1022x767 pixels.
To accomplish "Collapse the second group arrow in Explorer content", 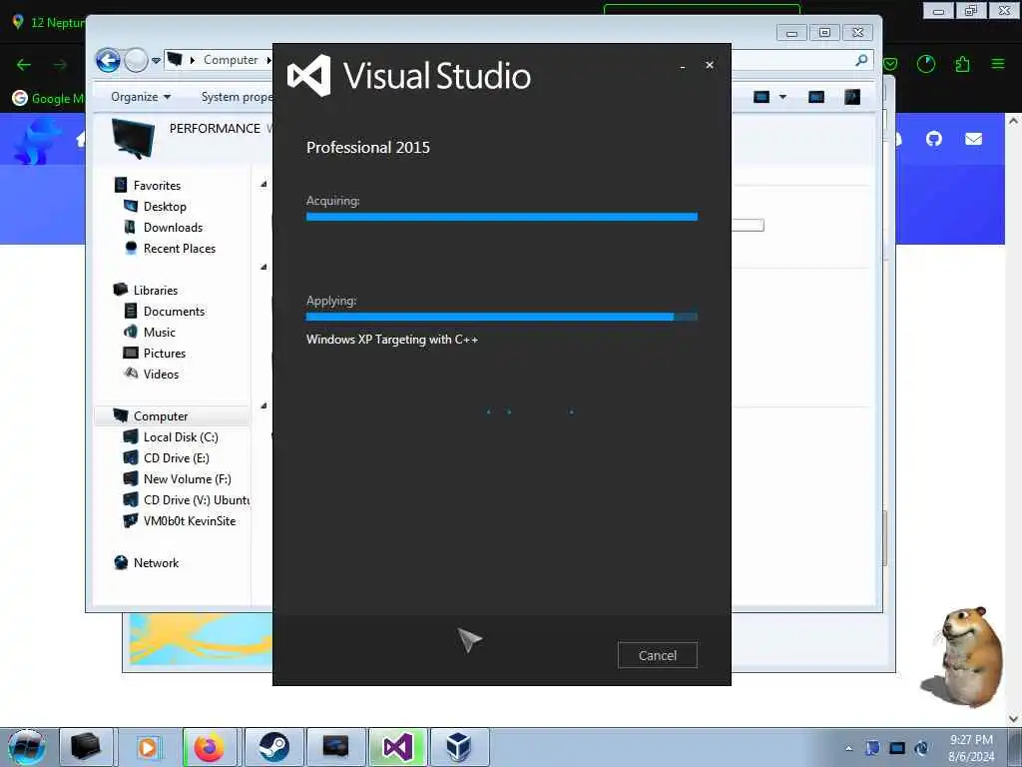I will tap(263, 267).
